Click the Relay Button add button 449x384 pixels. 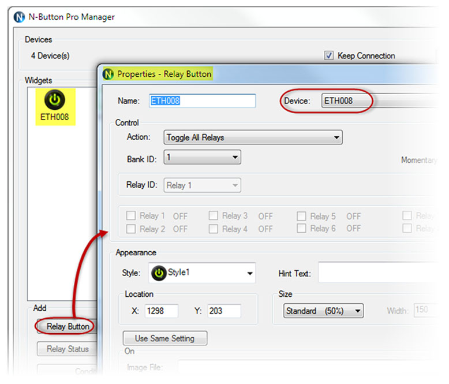click(x=68, y=326)
